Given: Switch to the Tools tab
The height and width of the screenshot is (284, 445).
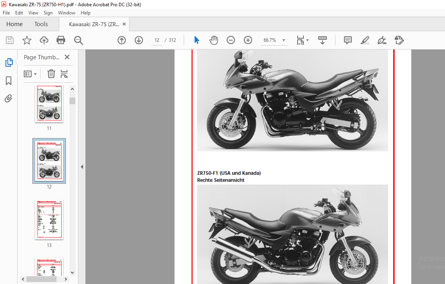Looking at the screenshot, I should pos(41,24).
